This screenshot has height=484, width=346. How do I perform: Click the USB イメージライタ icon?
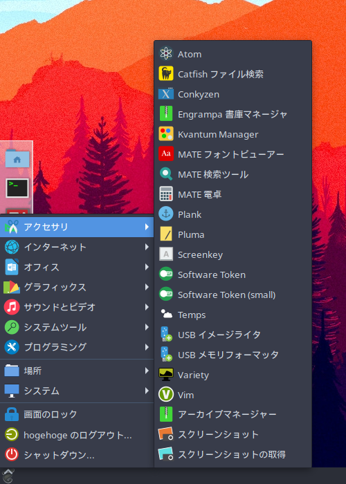[x=166, y=334]
